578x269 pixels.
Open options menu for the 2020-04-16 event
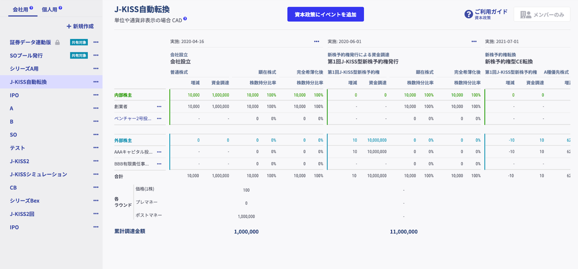(317, 41)
